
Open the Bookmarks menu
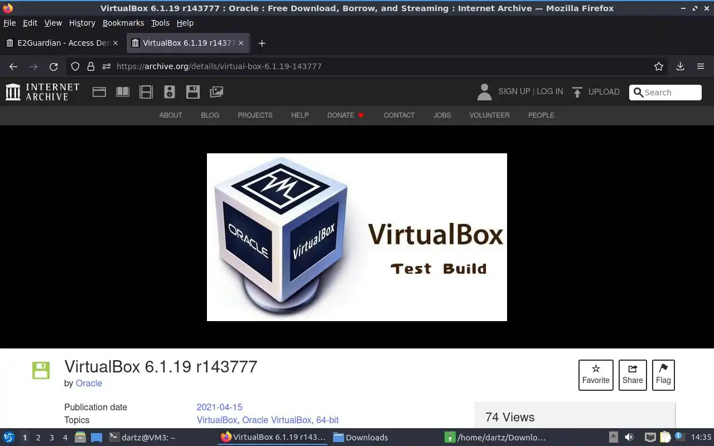[x=123, y=23]
